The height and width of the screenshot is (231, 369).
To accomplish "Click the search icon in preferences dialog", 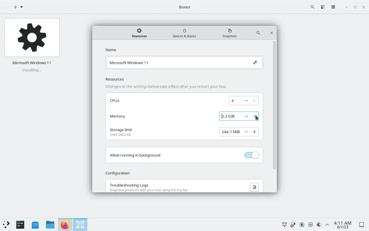I will point(258,33).
